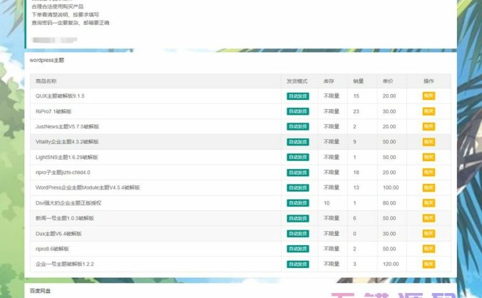Click the sales count 18 in the ripro子主题 row
The width and height of the screenshot is (482, 298).
pos(356,173)
